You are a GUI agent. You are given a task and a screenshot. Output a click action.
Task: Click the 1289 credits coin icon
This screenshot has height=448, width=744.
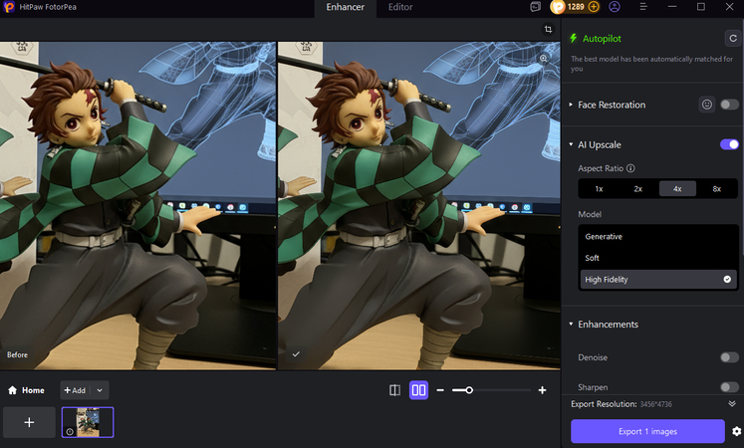coord(558,7)
